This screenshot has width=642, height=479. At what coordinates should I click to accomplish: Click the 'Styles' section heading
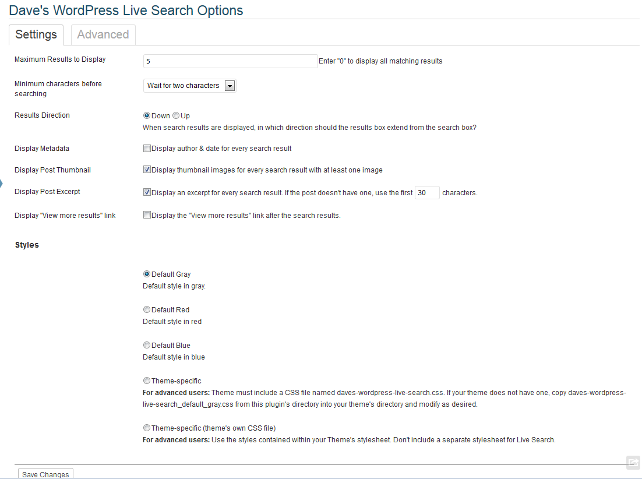pyautogui.click(x=27, y=245)
